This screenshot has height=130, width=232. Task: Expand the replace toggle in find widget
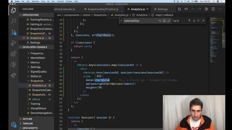point(121,21)
